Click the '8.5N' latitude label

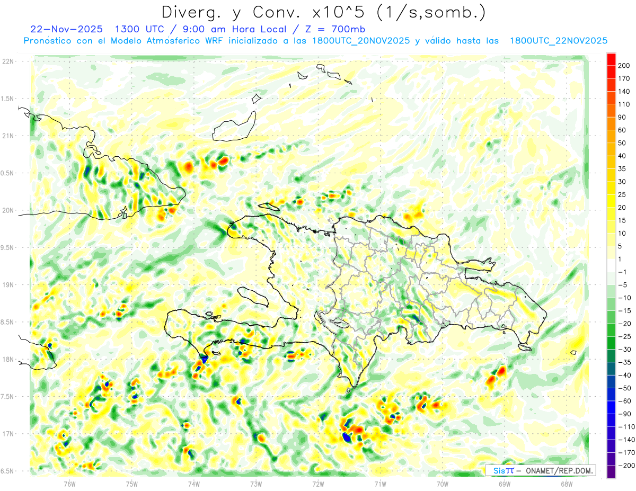coord(7,322)
